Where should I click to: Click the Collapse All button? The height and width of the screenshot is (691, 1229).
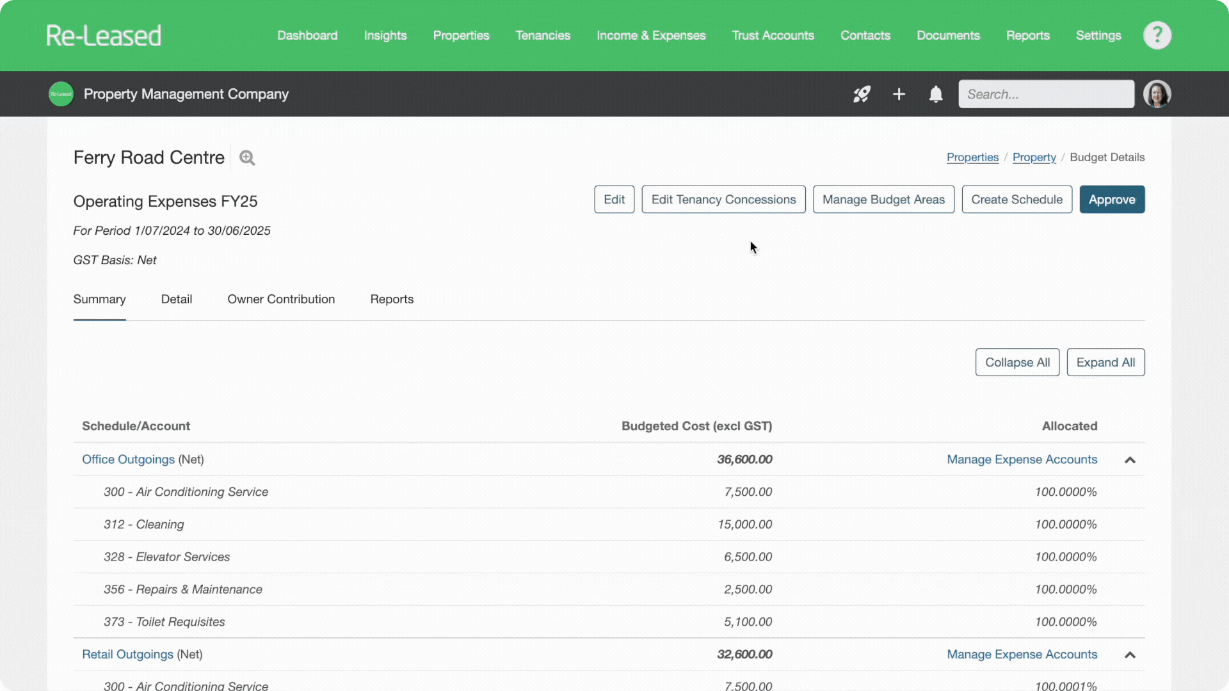point(1017,362)
